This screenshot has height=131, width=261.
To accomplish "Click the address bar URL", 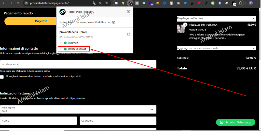I will pyautogui.click(x=49, y=3).
